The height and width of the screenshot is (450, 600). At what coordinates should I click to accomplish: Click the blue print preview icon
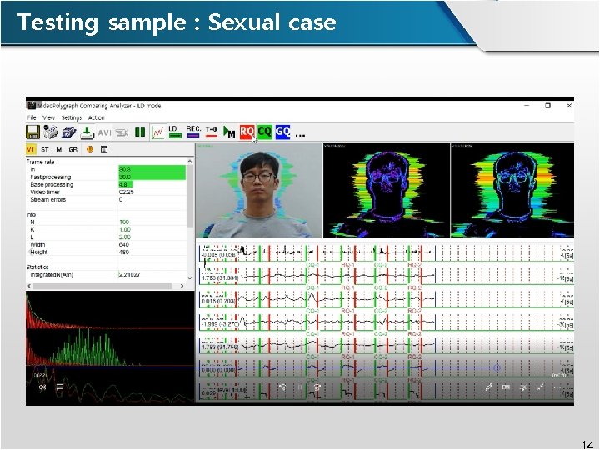tap(68, 132)
